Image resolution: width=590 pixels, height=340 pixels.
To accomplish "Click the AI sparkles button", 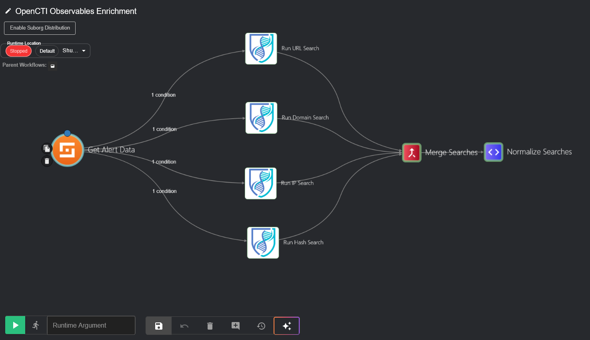I will [x=287, y=326].
